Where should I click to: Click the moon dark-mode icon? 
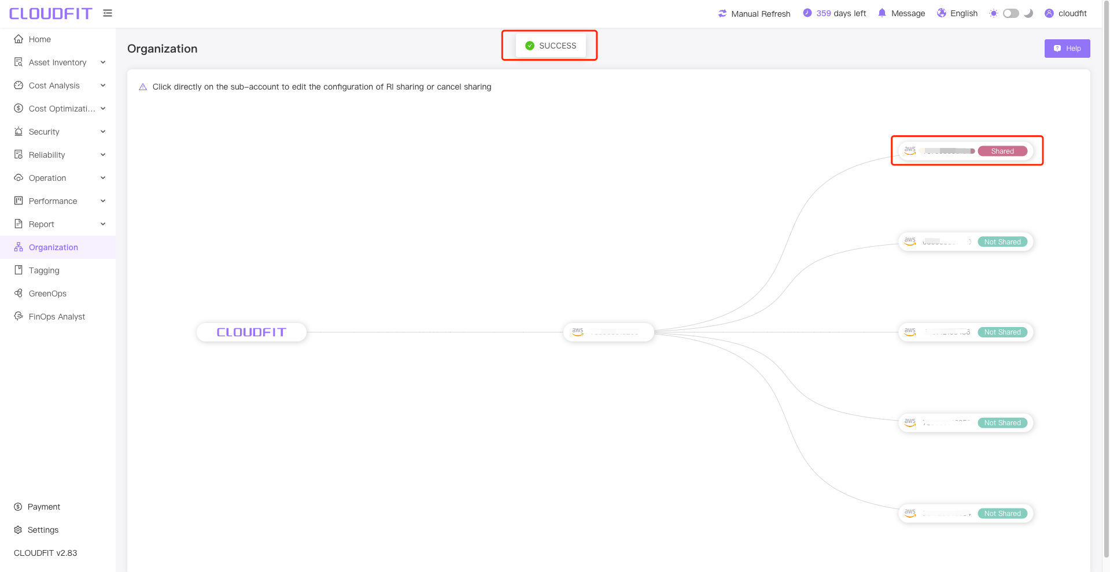(x=1028, y=13)
